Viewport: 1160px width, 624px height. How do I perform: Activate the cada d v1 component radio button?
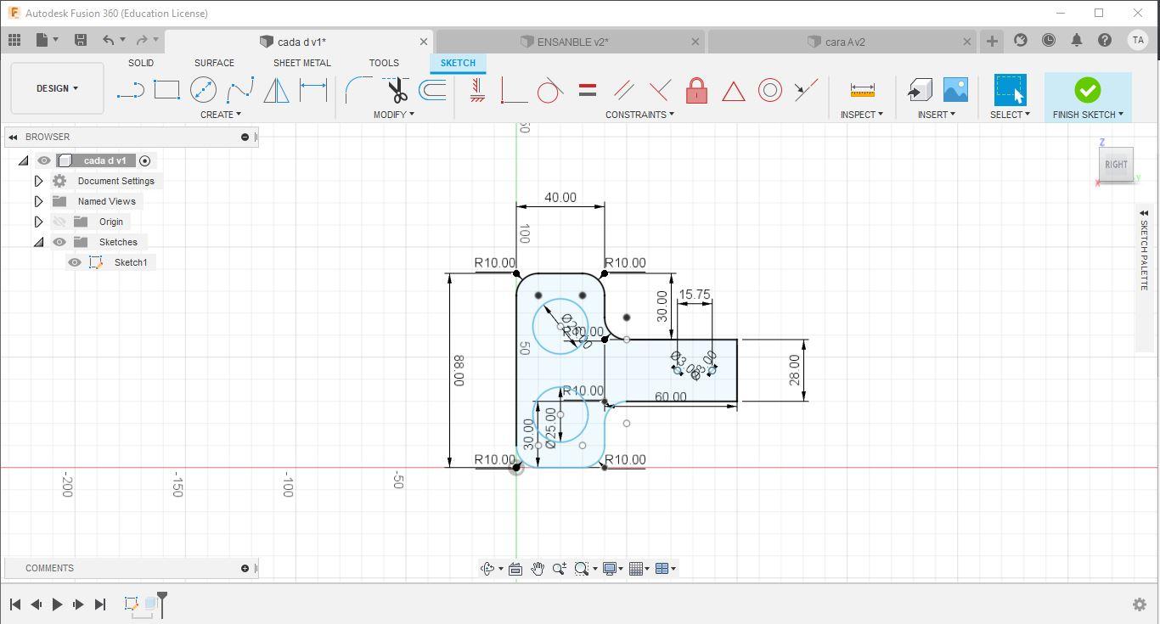(145, 160)
